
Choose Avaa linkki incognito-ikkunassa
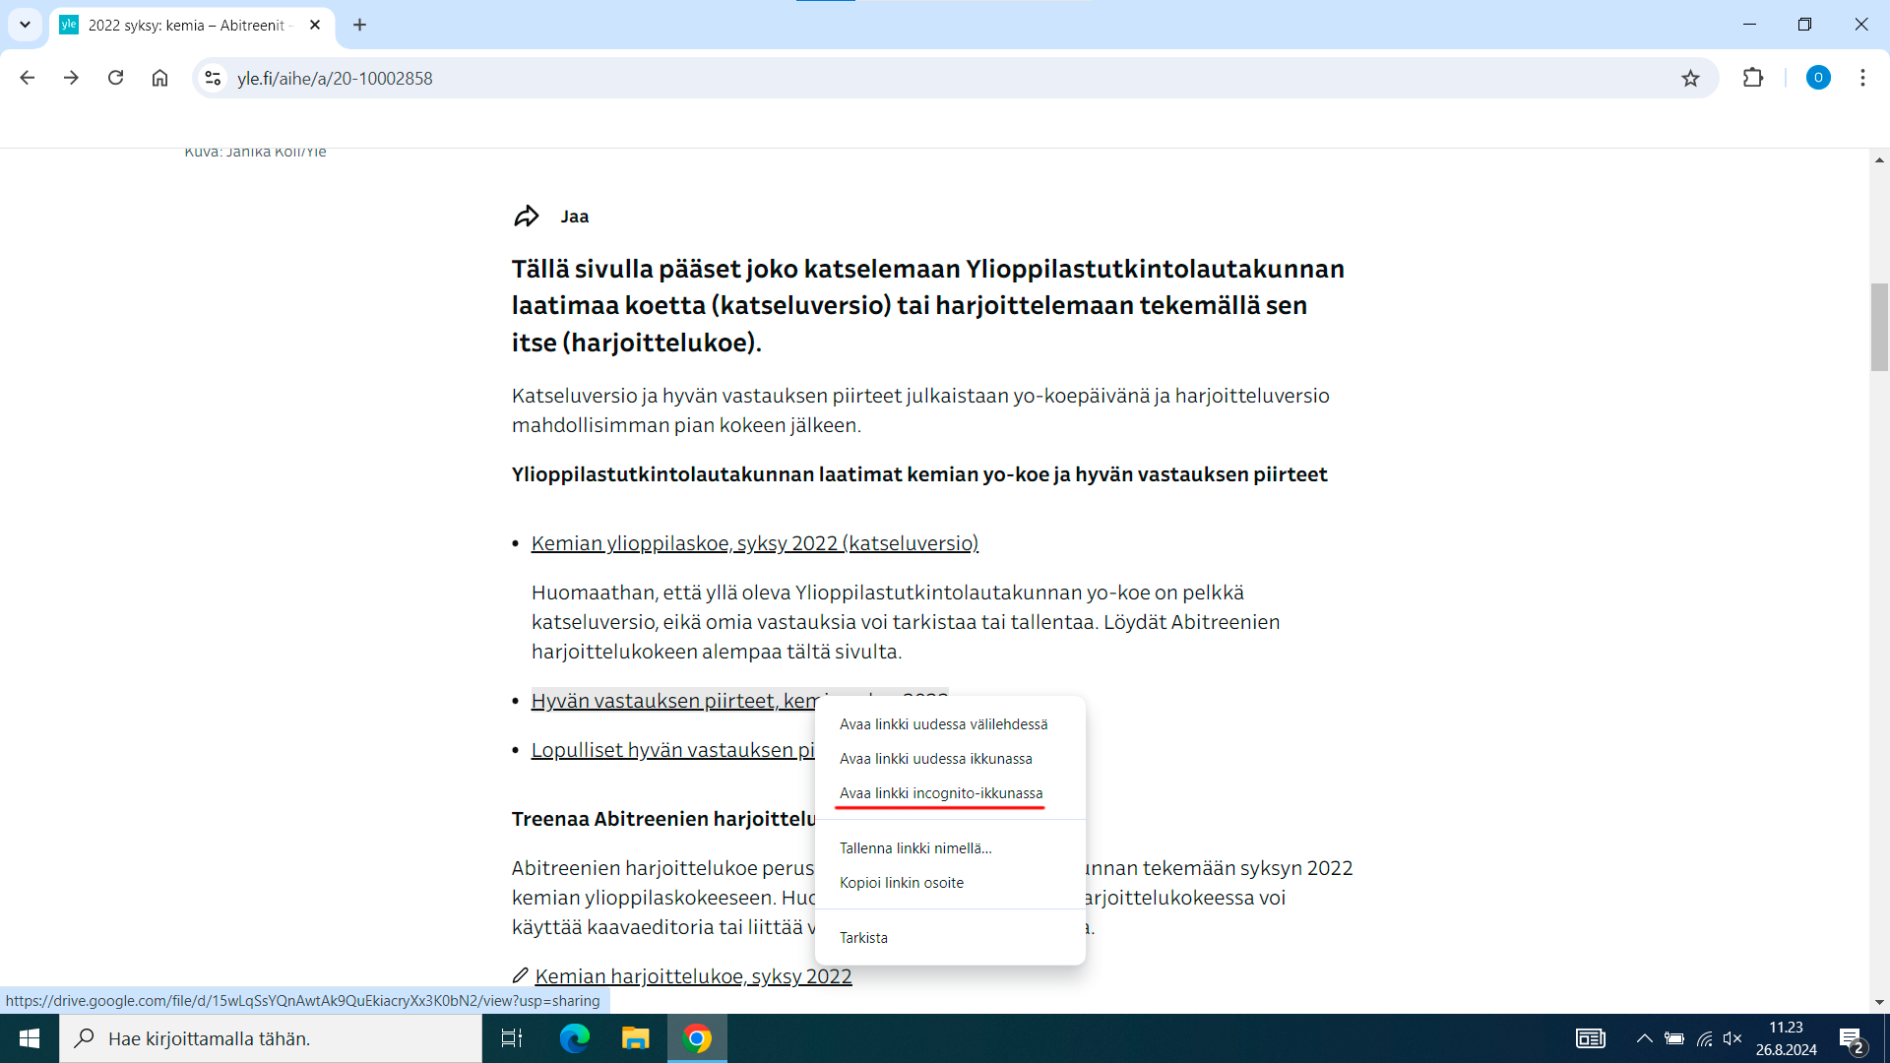(950, 793)
